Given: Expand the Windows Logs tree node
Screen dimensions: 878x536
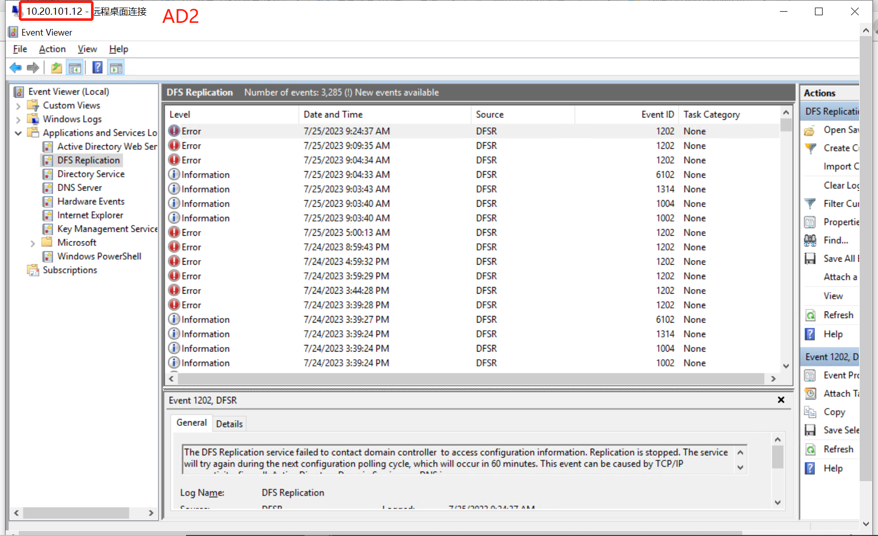Looking at the screenshot, I should [18, 119].
